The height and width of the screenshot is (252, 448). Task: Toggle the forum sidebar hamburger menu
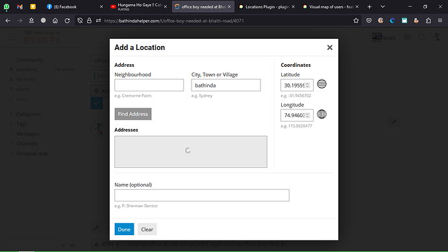coord(12,38)
